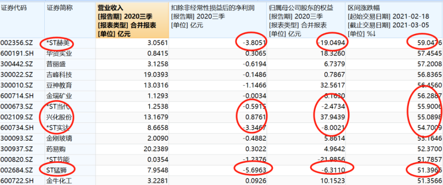Click stock name 兴化股份
The height and width of the screenshot is (185, 443).
click(x=59, y=118)
